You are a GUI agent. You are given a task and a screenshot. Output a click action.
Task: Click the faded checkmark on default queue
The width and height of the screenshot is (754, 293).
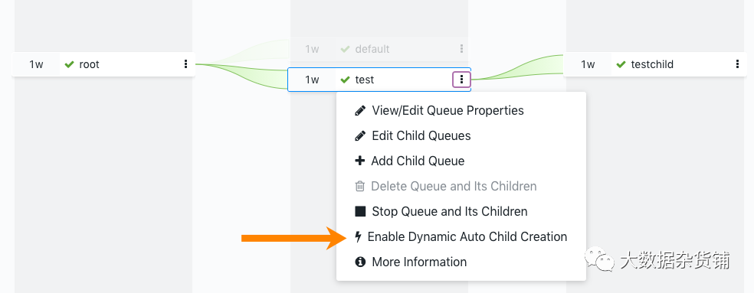[345, 49]
